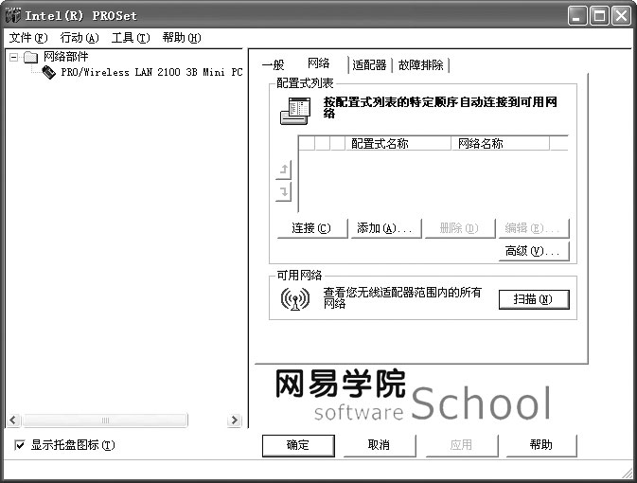Switch to the 网络 tab
637x483 pixels.
coord(318,63)
